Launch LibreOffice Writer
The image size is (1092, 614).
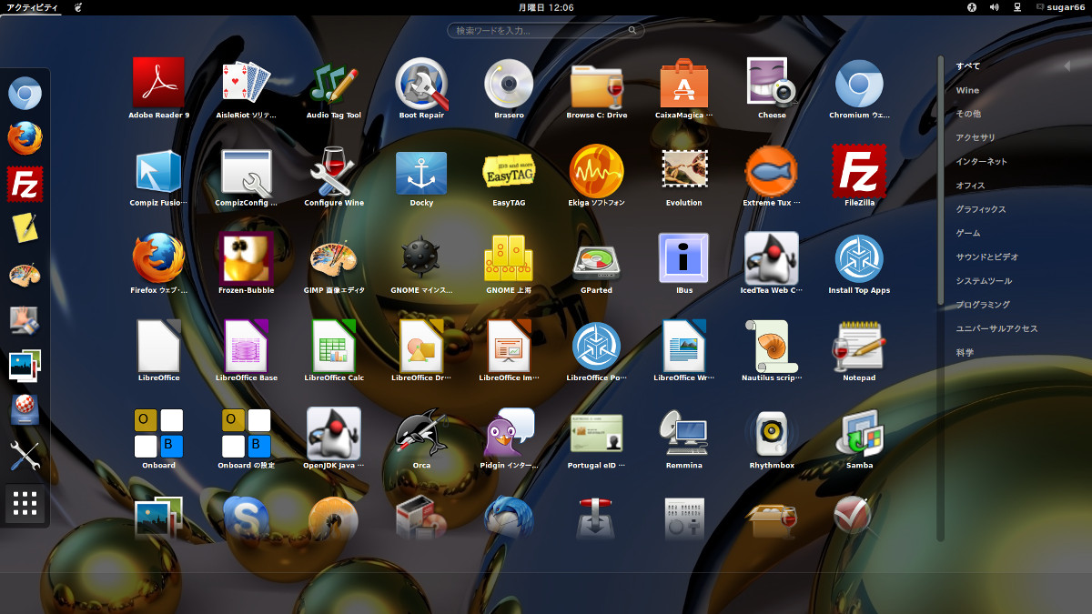(684, 345)
